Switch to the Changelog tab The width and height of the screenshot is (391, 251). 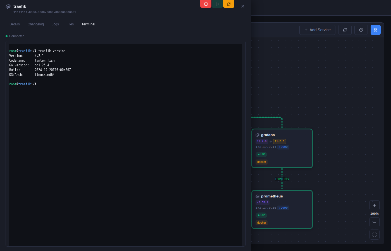[36, 24]
